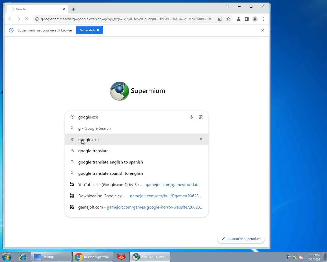Open gamejolt.com google-horror-website suggestion
Viewport: 327px width, 262px height.
(x=137, y=207)
